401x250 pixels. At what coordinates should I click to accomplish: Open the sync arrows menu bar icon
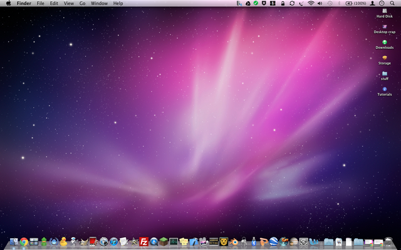pos(292,3)
